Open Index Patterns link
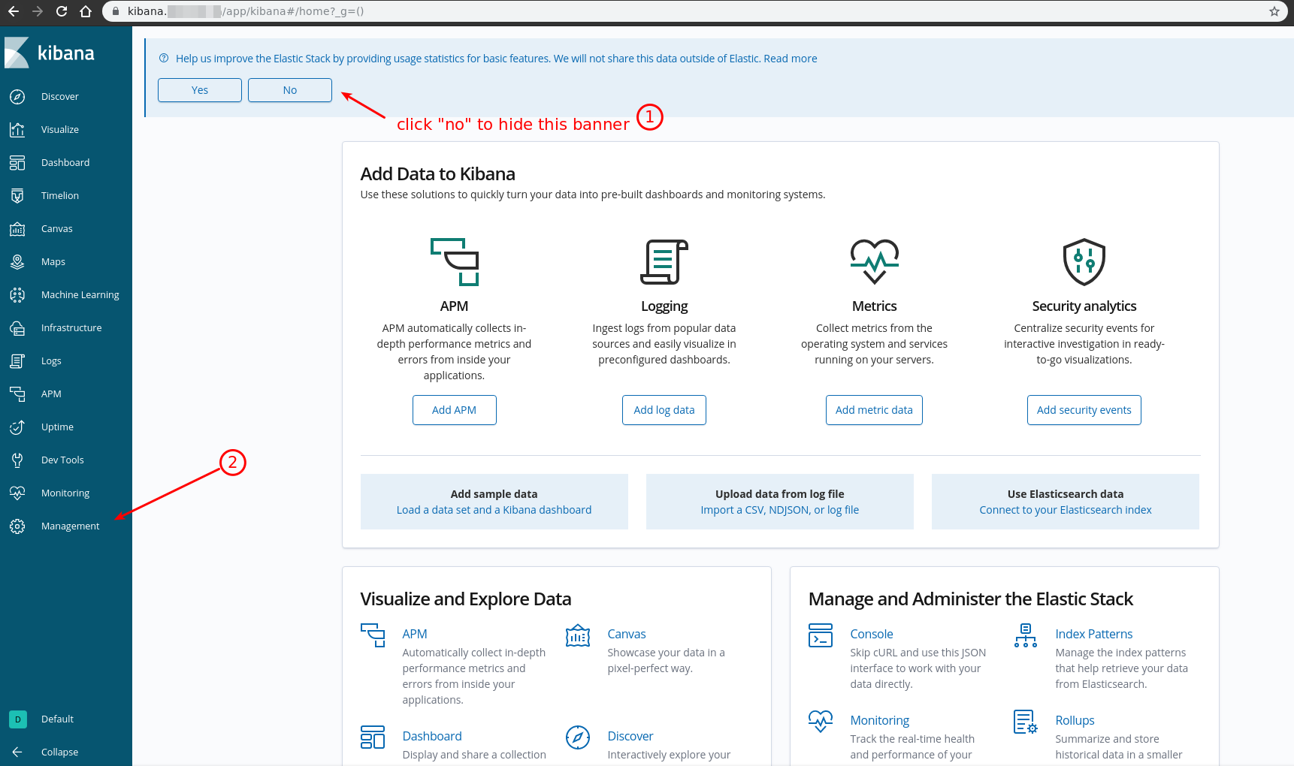This screenshot has width=1294, height=766. [1094, 635]
